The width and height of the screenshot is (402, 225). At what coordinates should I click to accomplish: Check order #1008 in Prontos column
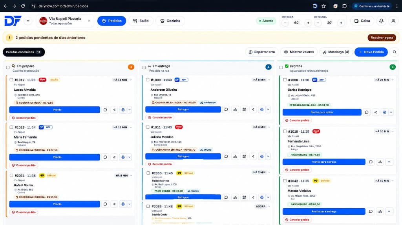click(285, 80)
